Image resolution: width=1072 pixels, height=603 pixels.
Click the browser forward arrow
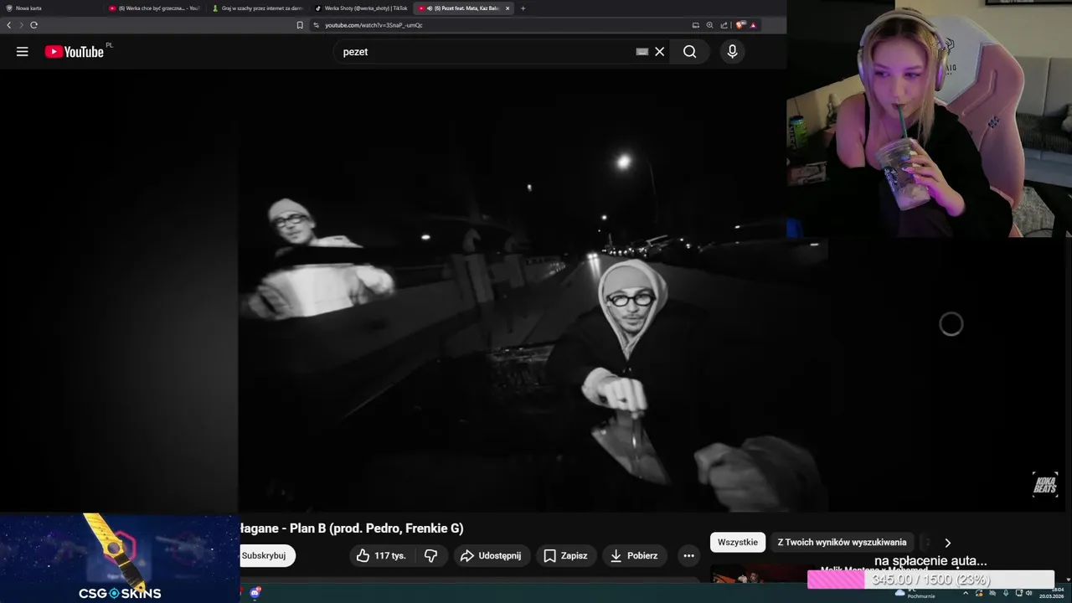click(x=21, y=25)
